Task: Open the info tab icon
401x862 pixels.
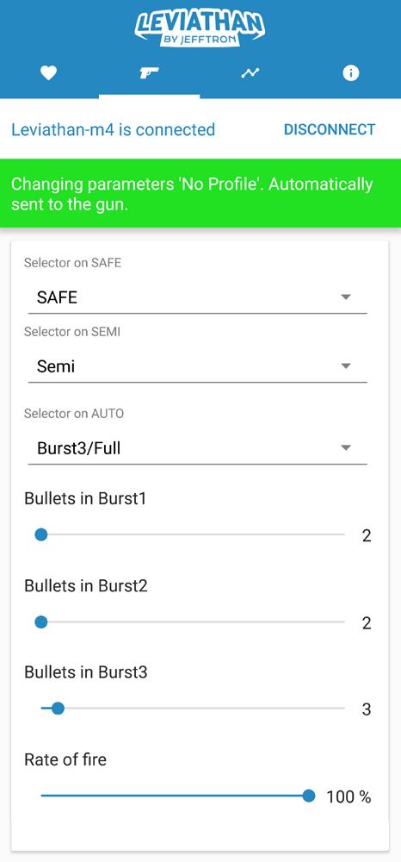Action: click(x=350, y=73)
